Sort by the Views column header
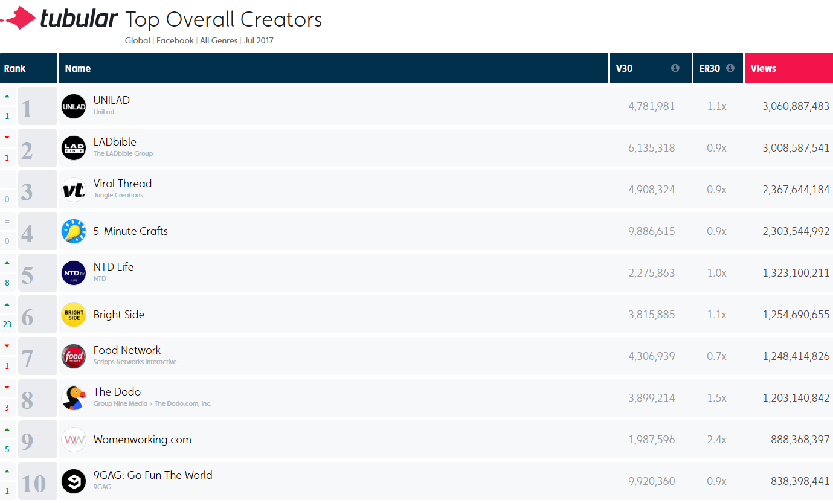Image resolution: width=833 pixels, height=503 pixels. click(789, 68)
